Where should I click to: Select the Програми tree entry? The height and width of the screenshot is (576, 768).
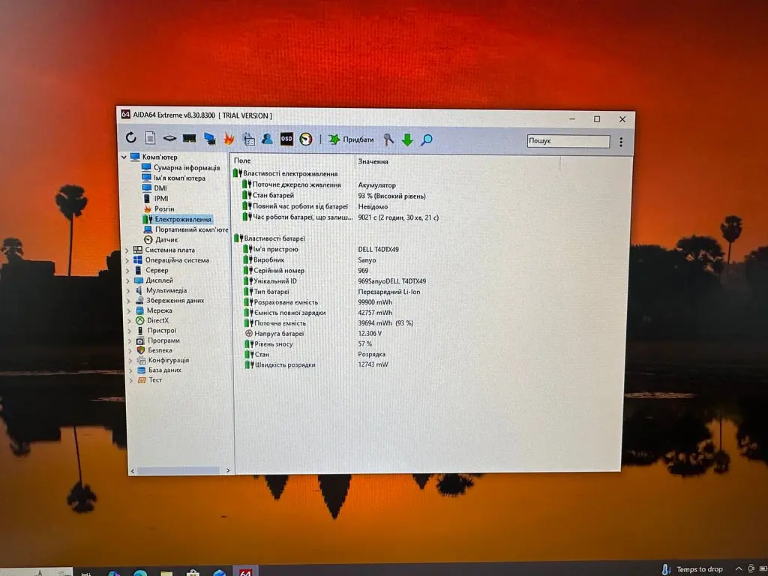point(157,340)
